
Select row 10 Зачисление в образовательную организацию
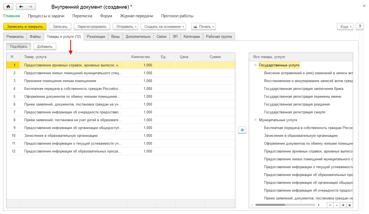coord(121,135)
